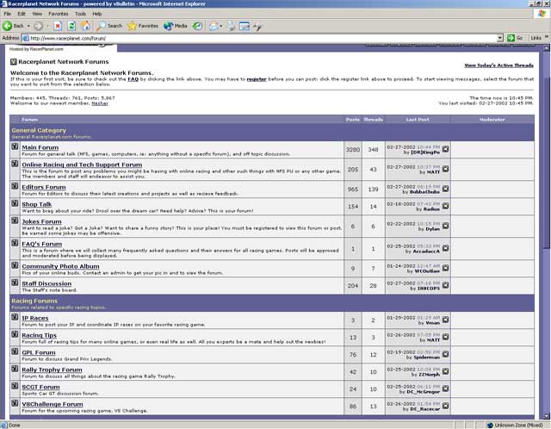551x429 pixels.
Task: Open the Staff Discussion link
Action: [46, 283]
